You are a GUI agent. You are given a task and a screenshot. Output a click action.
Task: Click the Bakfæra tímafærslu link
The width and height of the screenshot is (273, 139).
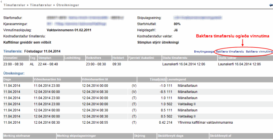tap(230, 52)
